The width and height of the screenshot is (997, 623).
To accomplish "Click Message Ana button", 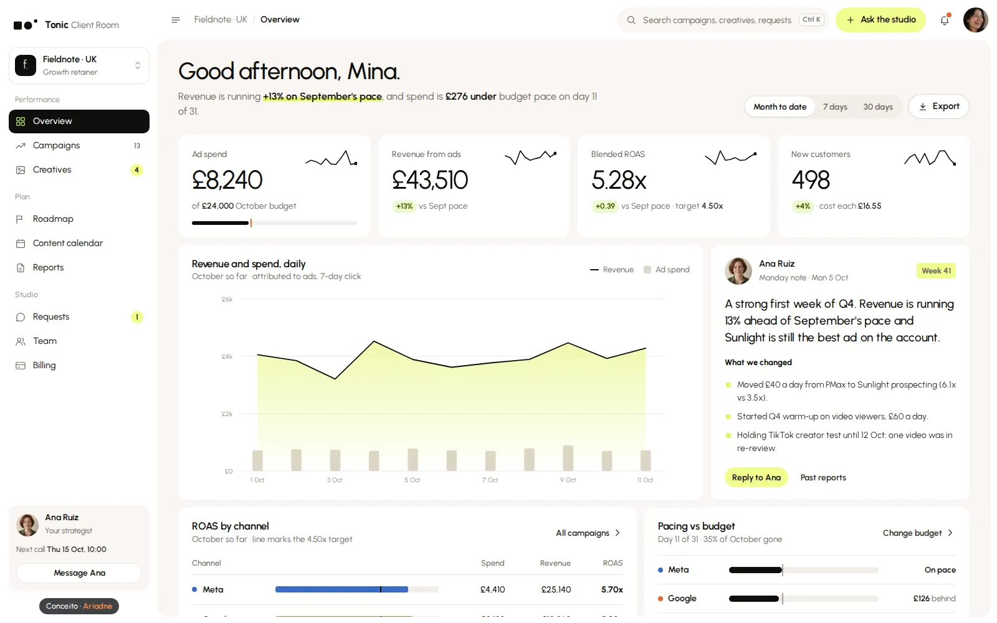I will pos(79,573).
